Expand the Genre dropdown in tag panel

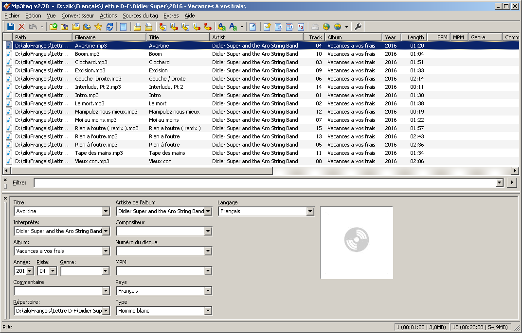(x=106, y=271)
